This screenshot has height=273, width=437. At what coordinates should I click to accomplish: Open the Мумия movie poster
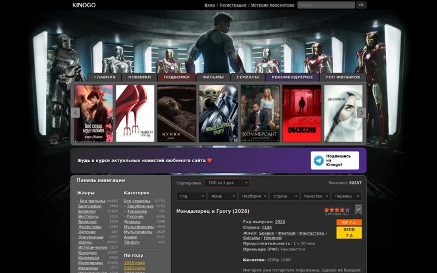pyautogui.click(x=177, y=113)
